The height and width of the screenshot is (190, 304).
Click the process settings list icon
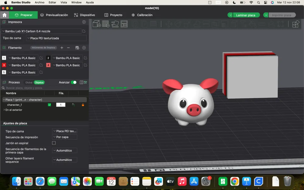81,82
